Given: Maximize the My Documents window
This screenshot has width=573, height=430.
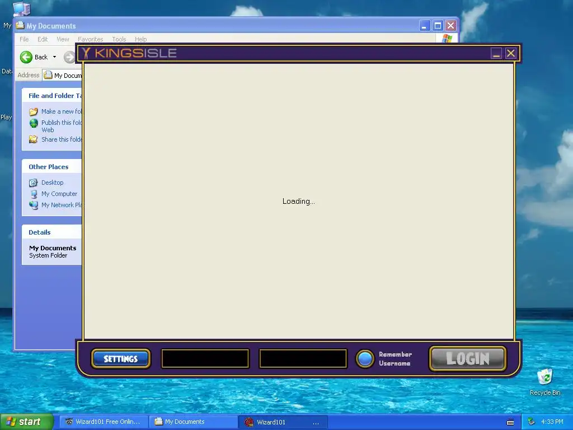Looking at the screenshot, I should (x=438, y=26).
